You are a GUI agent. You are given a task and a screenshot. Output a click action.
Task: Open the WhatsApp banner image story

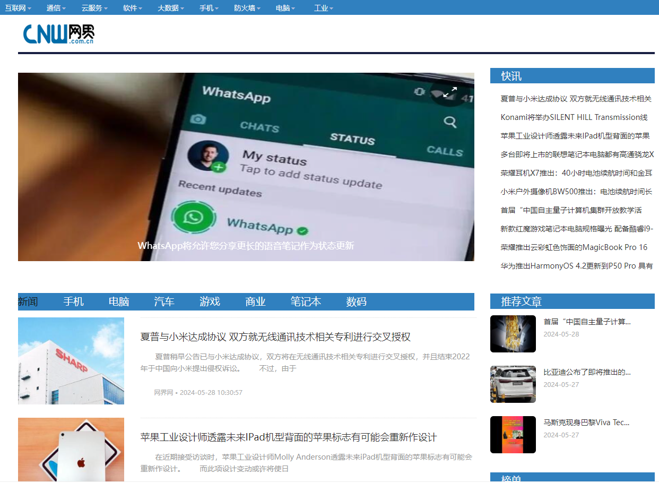point(246,167)
